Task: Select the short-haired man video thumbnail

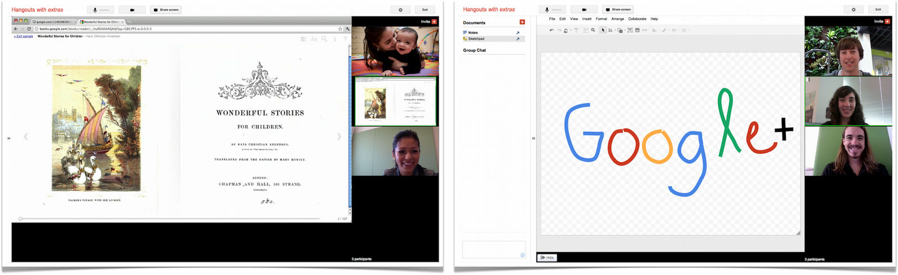Action: coord(848,51)
